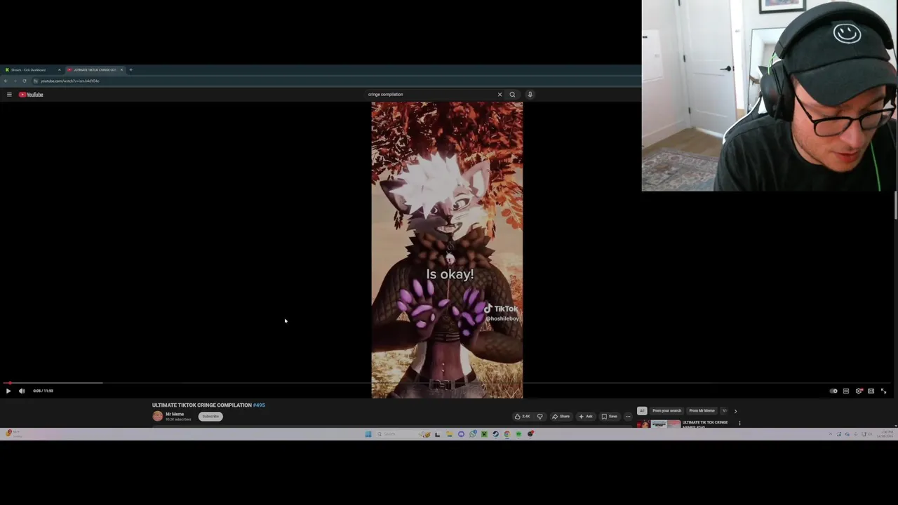Viewport: 898px width, 505px height.
Task: Close the Kick Dashboard browser tab
Action: point(60,69)
